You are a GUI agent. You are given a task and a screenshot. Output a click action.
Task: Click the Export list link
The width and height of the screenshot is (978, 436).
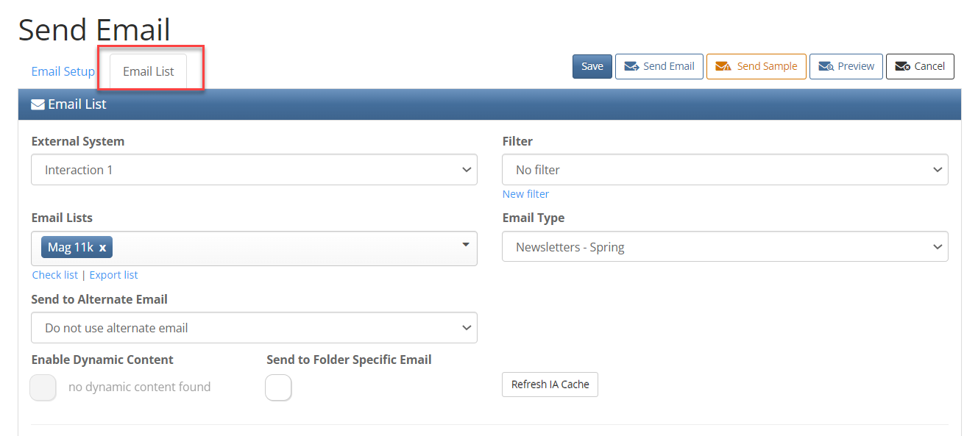tap(114, 275)
